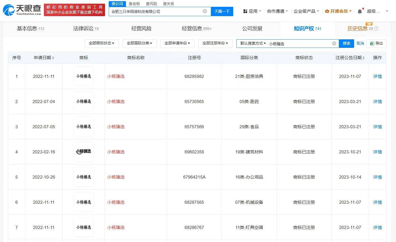This screenshot has height=242, width=396.
Task: Click the blue 搜索 button
Action: [346, 43]
